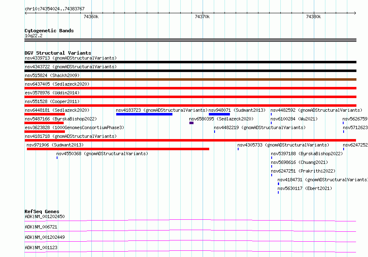Screen dimensions: 368x257
Task: Open variant nsv4482592 gnomAD label
Action: coord(316,110)
